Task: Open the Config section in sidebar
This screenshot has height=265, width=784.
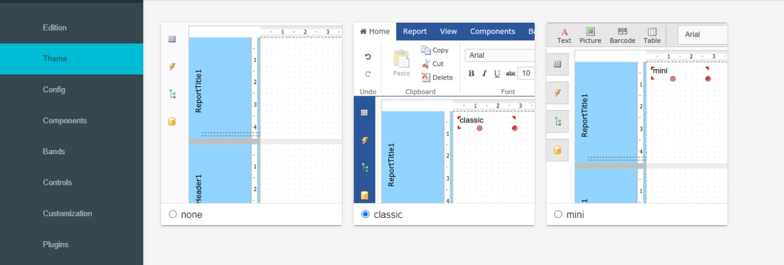Action: (54, 89)
